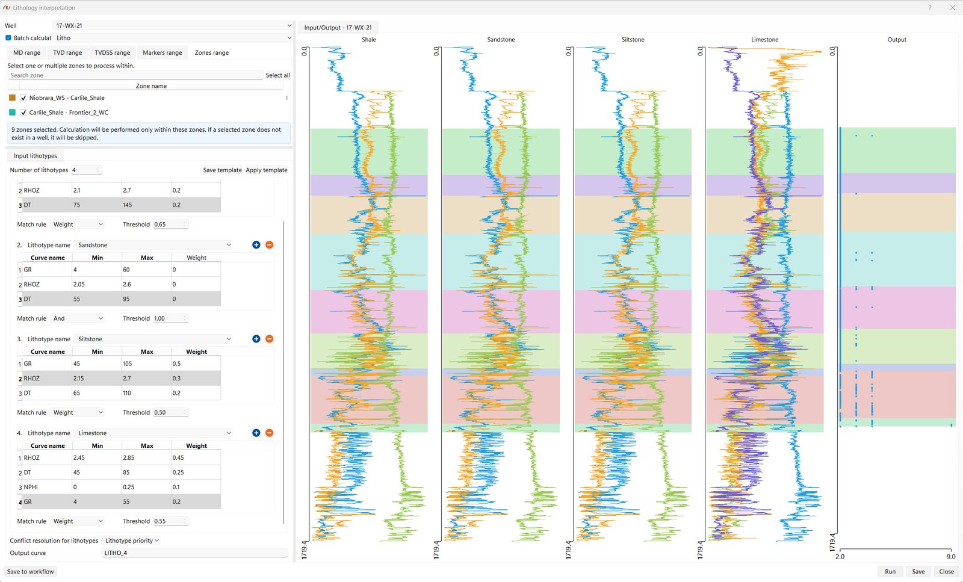This screenshot has width=963, height=582.
Task: Open the Sandstone lithotype name dropdown
Action: point(153,245)
